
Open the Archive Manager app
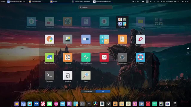[122, 39]
